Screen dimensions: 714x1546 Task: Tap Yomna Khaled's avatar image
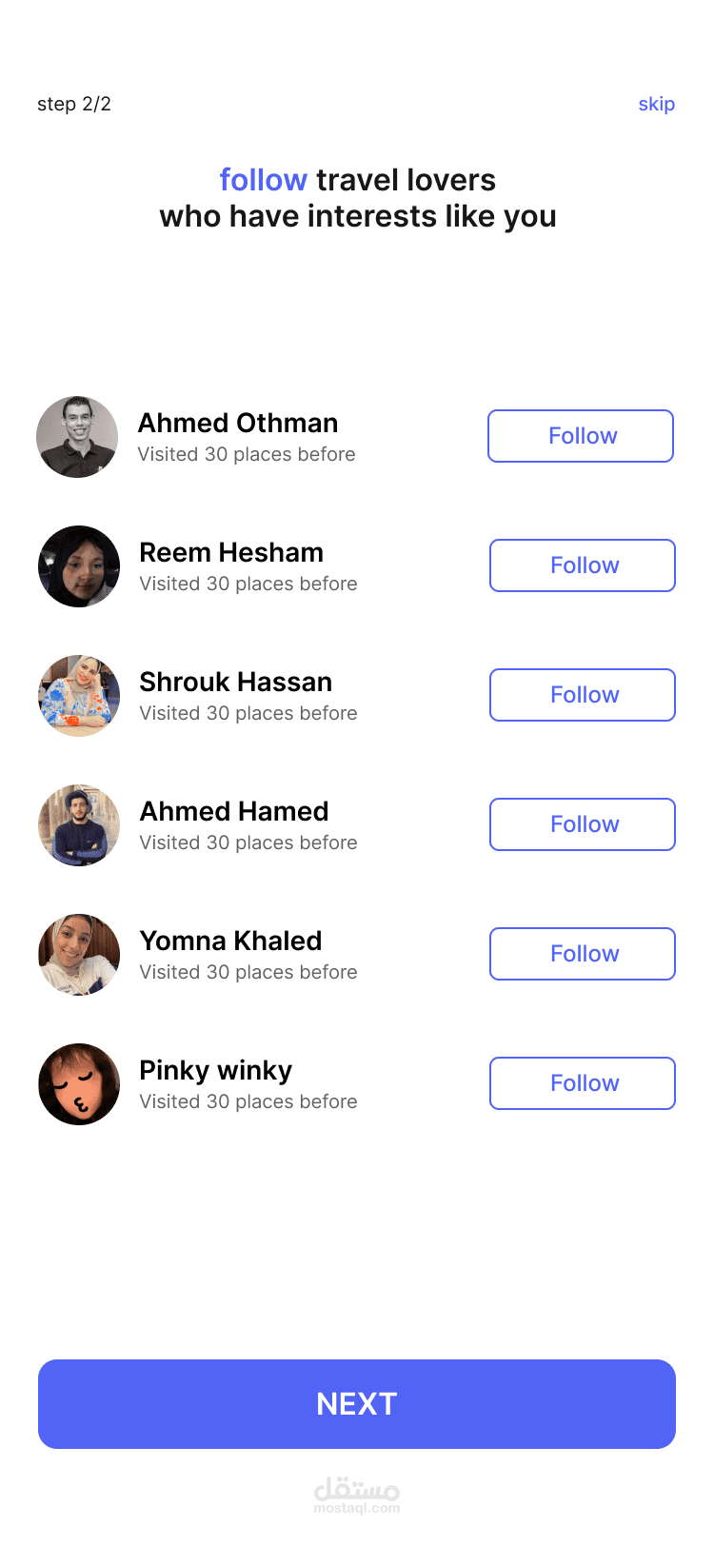coord(79,955)
